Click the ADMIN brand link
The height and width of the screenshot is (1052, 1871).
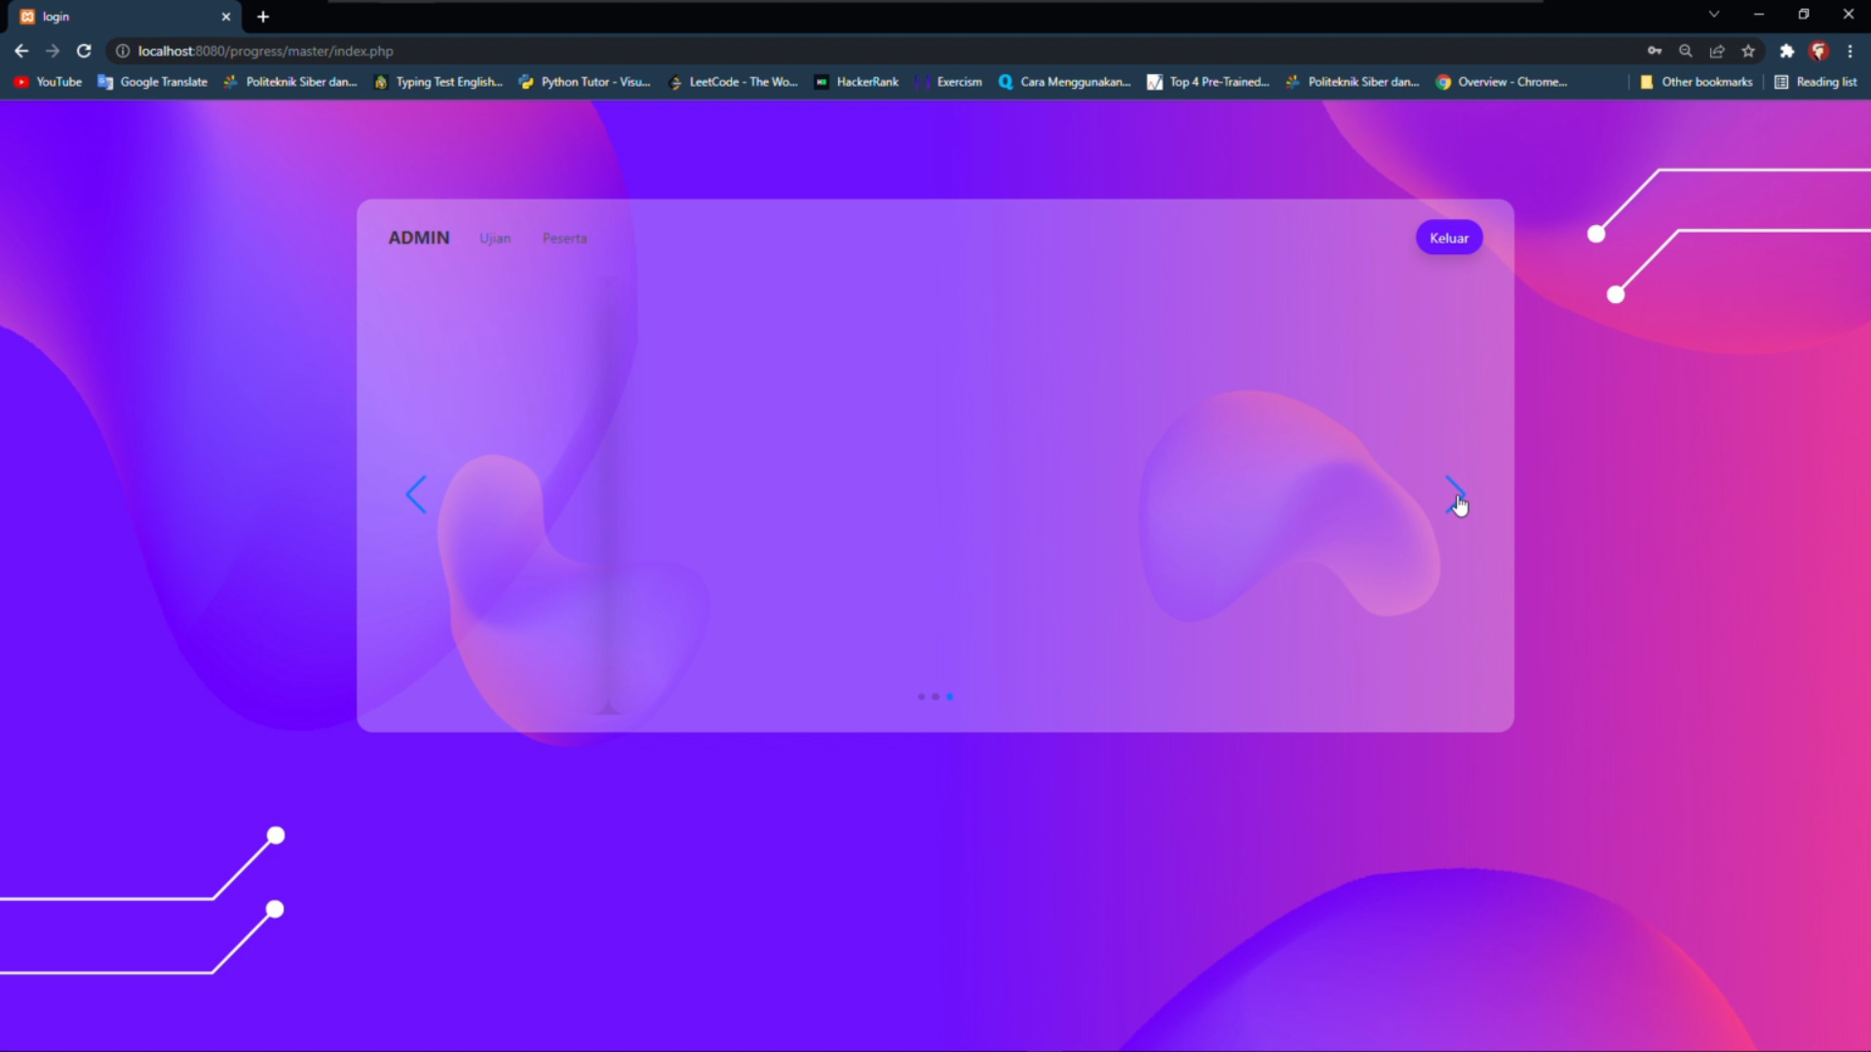click(419, 238)
